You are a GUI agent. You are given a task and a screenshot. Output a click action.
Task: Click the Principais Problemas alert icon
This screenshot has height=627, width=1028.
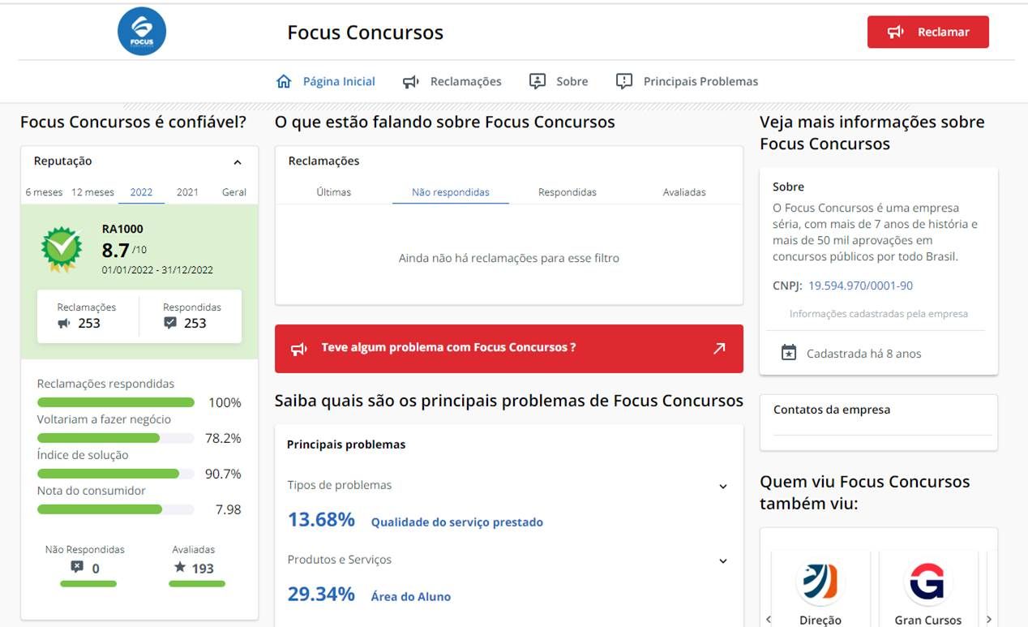coord(623,81)
